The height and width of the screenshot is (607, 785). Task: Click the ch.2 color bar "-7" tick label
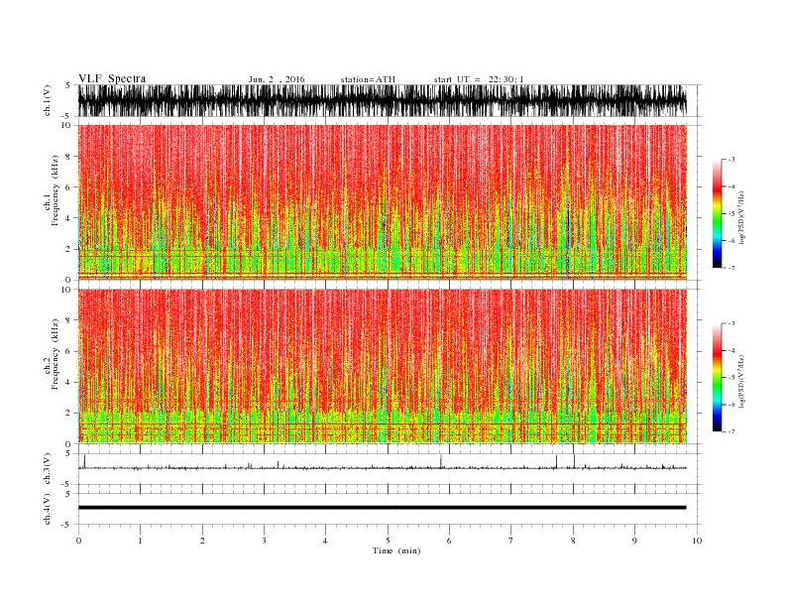coord(731,431)
